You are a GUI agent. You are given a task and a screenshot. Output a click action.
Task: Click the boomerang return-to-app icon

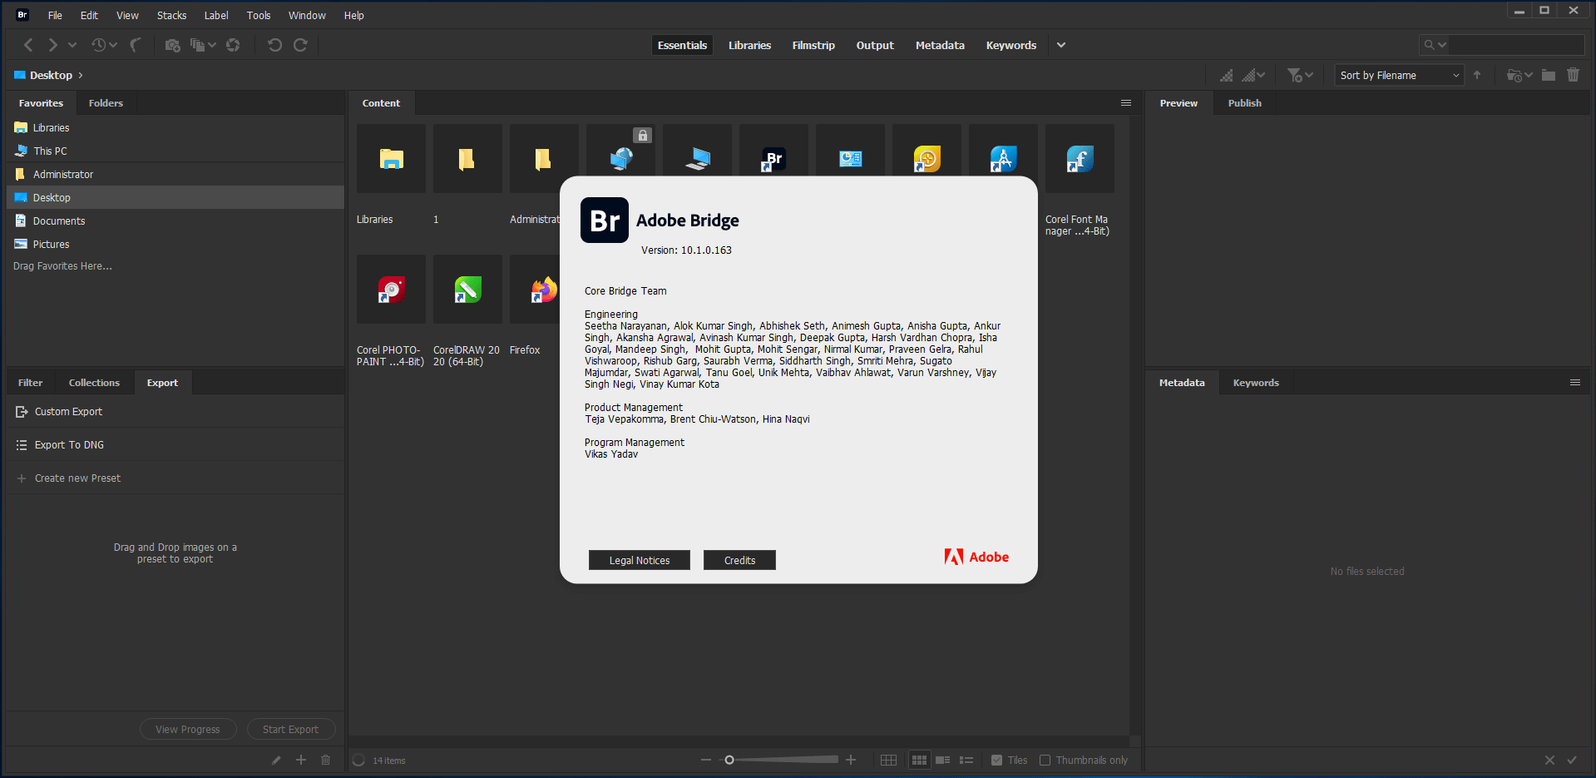coord(135,45)
